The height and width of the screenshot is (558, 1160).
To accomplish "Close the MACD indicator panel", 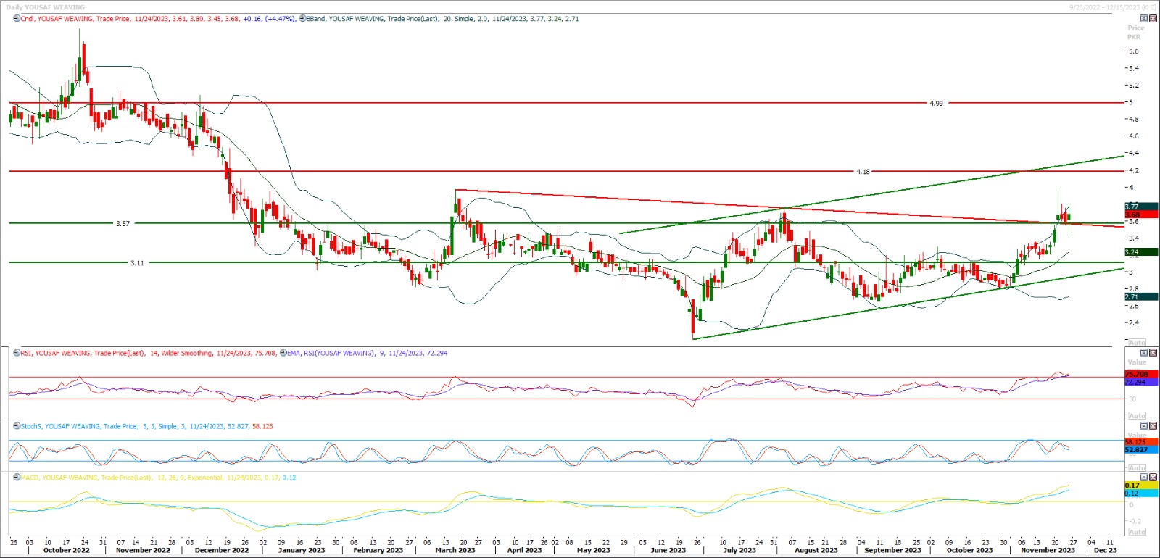I will [1153, 478].
